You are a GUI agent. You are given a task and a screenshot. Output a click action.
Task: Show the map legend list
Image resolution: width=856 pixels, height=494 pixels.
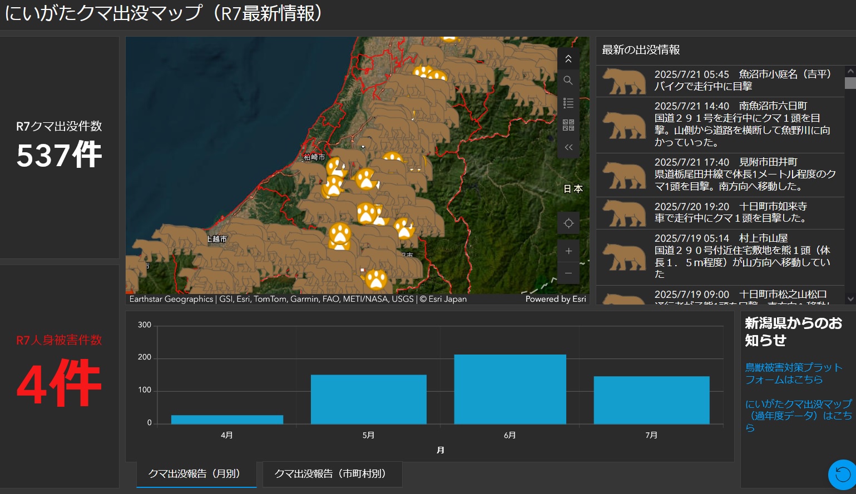pos(568,103)
